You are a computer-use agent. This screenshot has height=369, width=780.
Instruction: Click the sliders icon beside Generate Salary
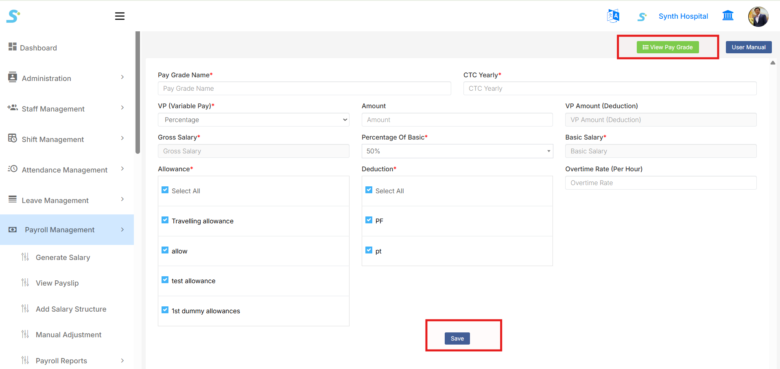(x=25, y=257)
